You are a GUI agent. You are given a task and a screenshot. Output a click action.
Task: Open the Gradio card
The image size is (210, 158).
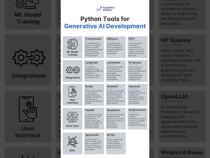(94, 95)
